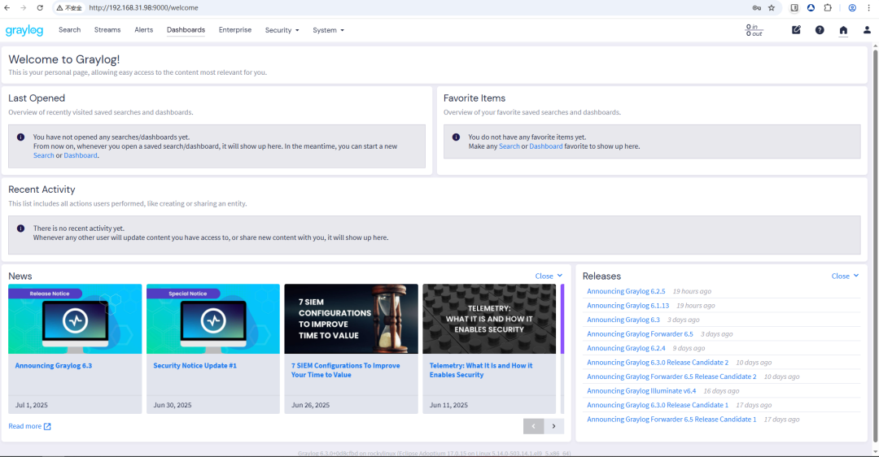Open the help question mark icon

820,30
